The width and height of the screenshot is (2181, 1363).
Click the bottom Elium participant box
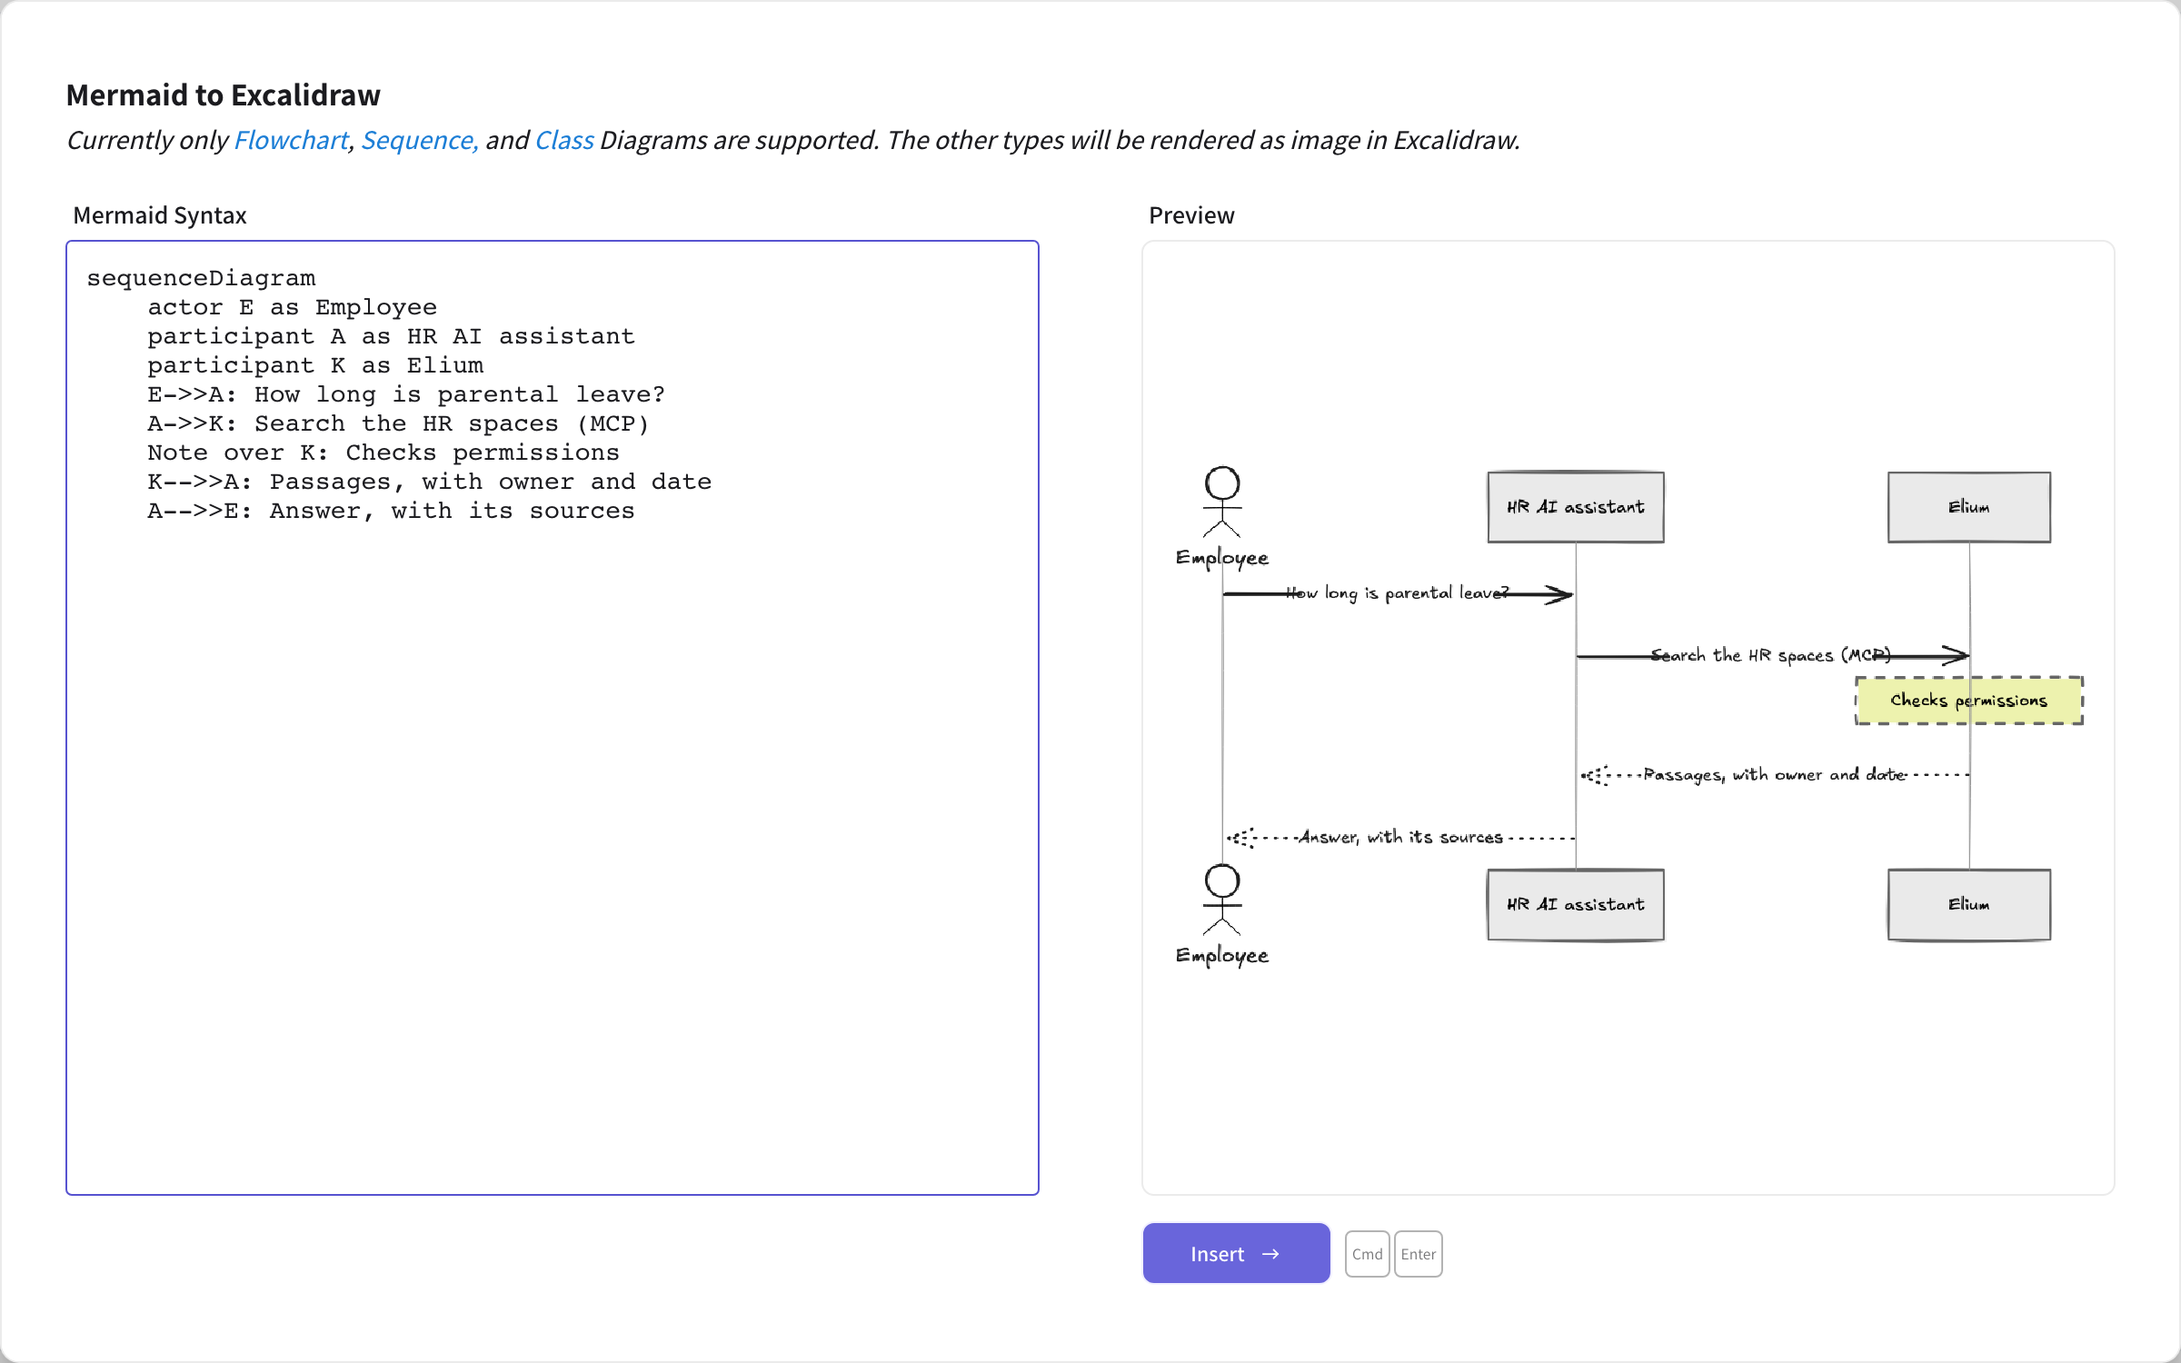(x=1969, y=904)
